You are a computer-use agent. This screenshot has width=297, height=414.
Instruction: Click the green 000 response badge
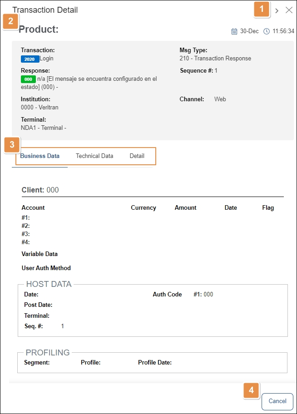[x=28, y=79]
